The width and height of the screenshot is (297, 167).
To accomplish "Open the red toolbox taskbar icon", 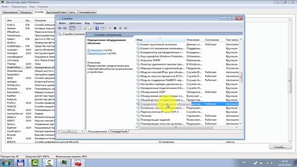I will [x=78, y=163].
